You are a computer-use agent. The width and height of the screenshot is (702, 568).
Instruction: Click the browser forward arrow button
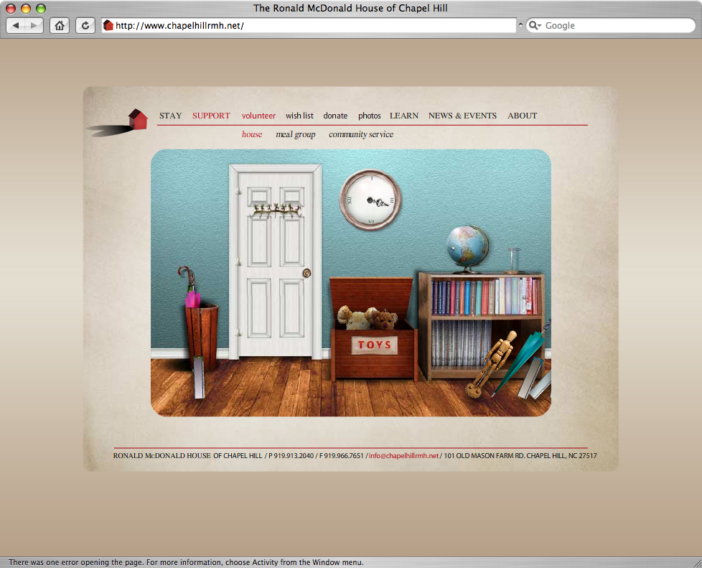[34, 26]
